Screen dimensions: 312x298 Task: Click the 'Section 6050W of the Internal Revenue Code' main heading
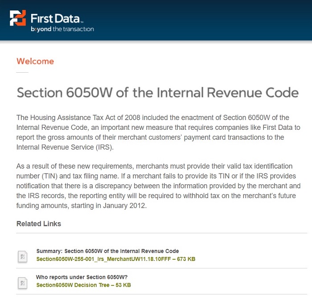[158, 93]
